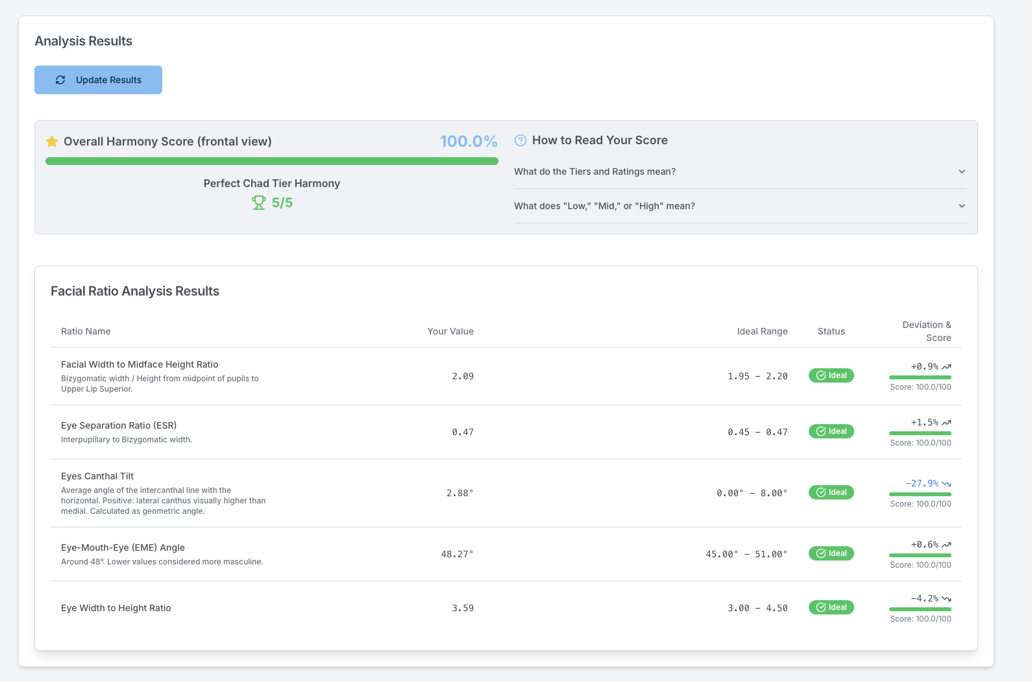Click blue downward trend arrow beside -27.9%
Image resolution: width=1032 pixels, height=682 pixels.
pyautogui.click(x=946, y=484)
